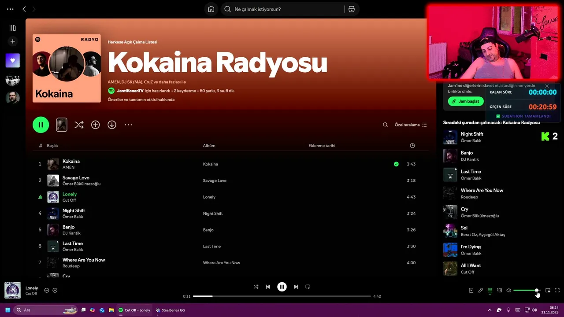Create a new playlist with plus icon
This screenshot has height=317, width=564.
12,41
